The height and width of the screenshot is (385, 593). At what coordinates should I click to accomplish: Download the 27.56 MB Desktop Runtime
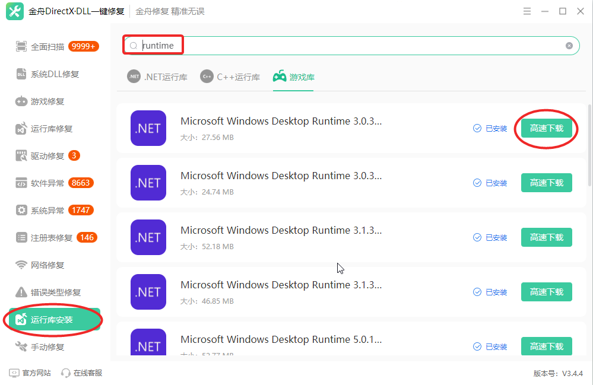(547, 128)
